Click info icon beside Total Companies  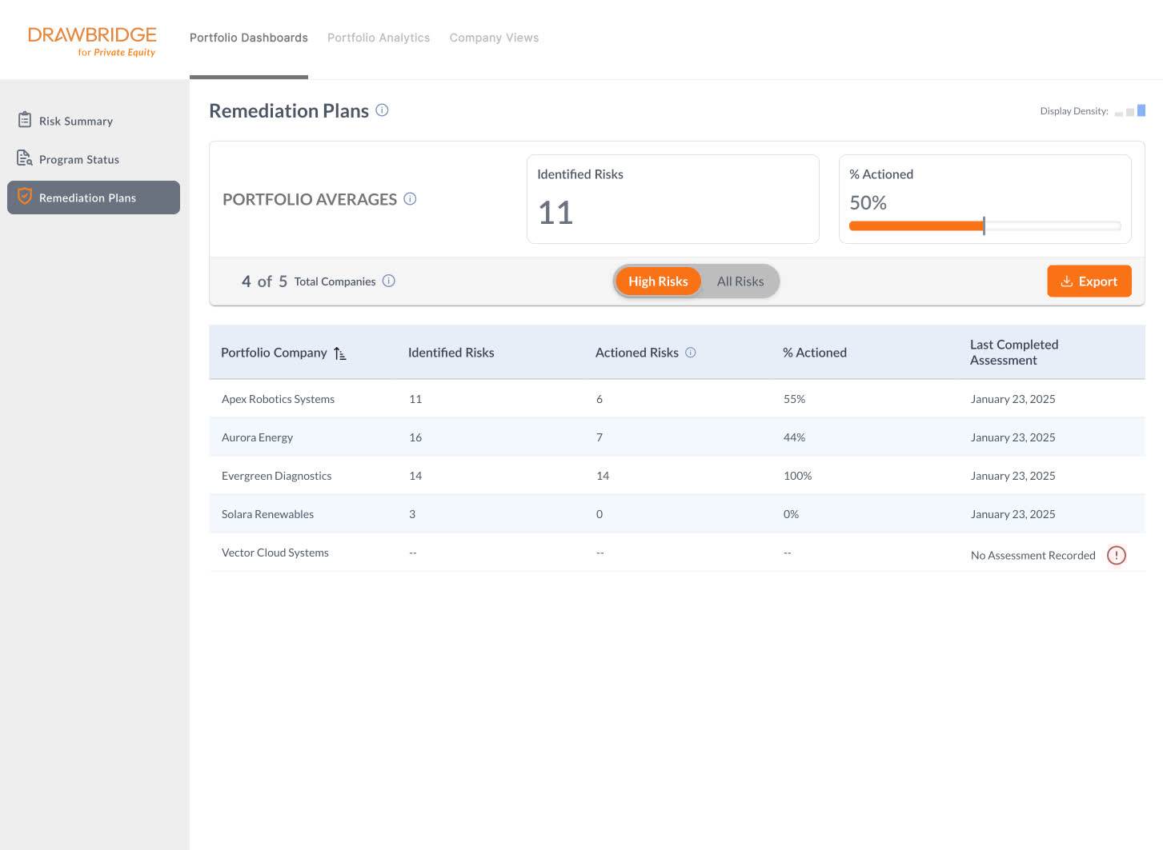(389, 281)
